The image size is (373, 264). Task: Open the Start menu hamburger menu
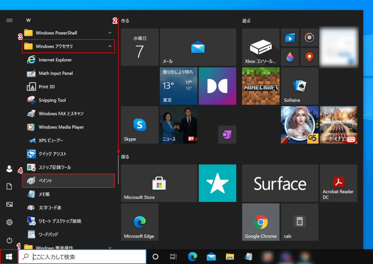(9, 20)
